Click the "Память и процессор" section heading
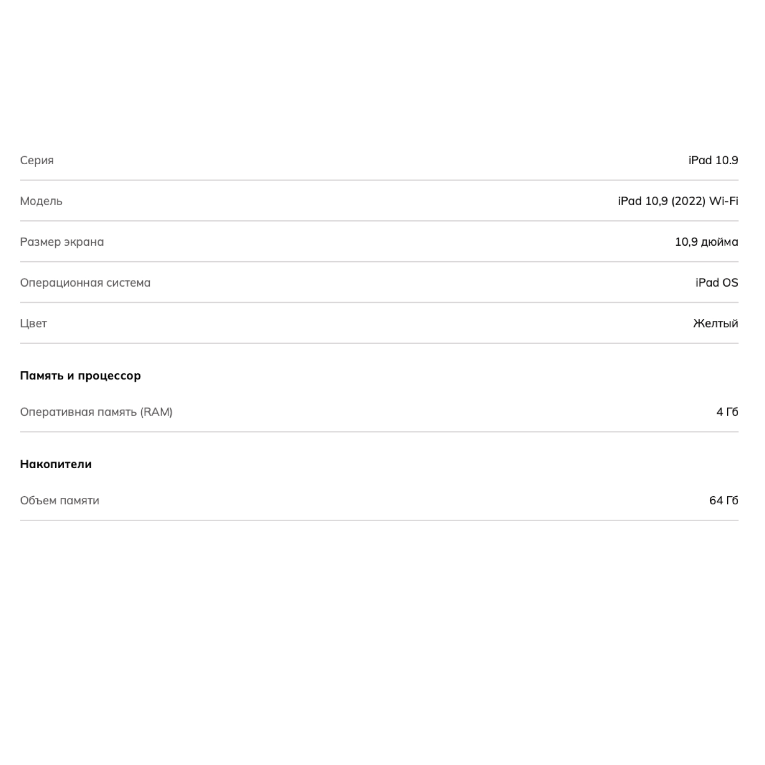The height and width of the screenshot is (765, 765). click(80, 376)
